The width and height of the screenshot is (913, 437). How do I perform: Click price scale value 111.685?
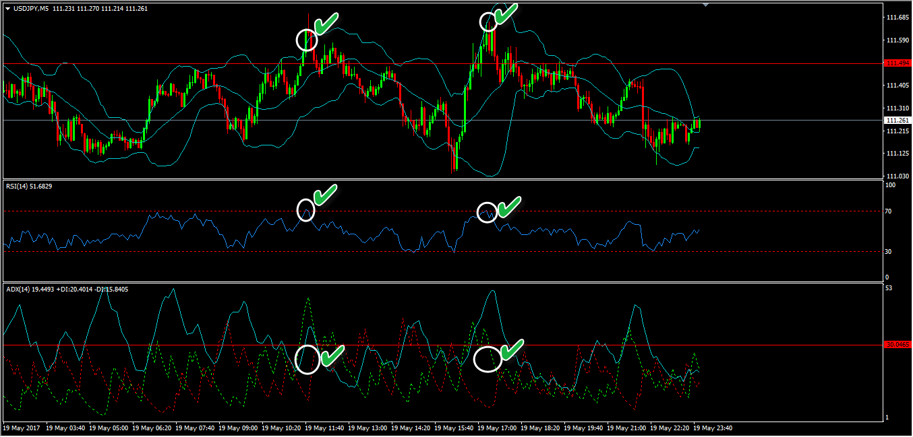(x=897, y=18)
